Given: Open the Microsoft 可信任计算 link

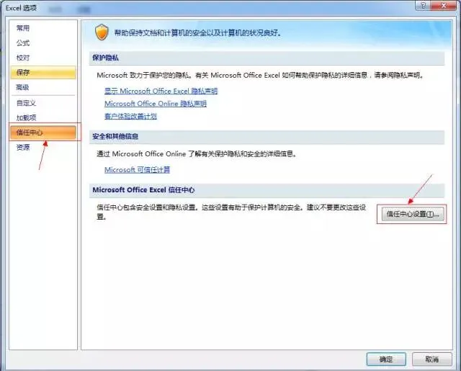Looking at the screenshot, I should point(138,169).
